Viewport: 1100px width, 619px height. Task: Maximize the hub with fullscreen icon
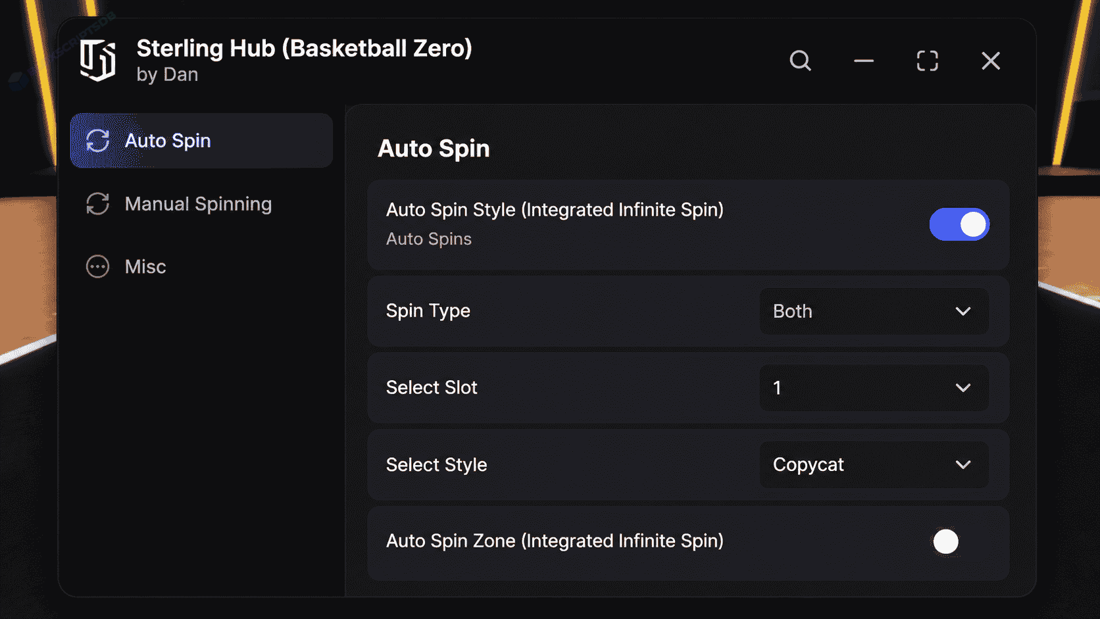pyautogui.click(x=927, y=61)
